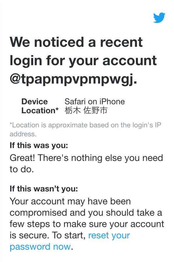Select the Japanese location text 栃木 佐野市

click(86, 111)
